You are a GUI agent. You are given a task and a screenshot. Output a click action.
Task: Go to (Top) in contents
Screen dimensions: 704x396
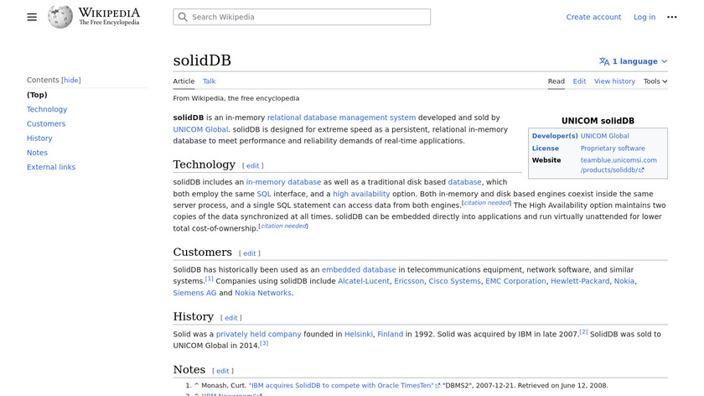pyautogui.click(x=37, y=95)
